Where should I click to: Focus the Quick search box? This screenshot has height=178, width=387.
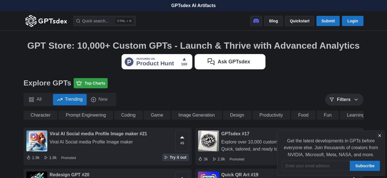105,21
